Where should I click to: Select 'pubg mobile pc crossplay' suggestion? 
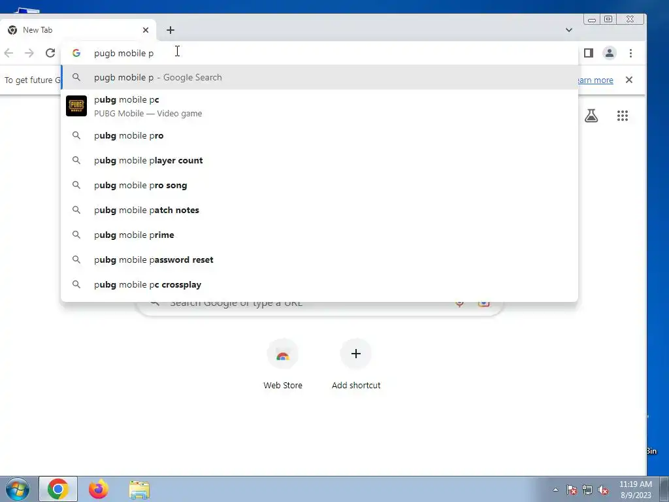click(x=319, y=284)
